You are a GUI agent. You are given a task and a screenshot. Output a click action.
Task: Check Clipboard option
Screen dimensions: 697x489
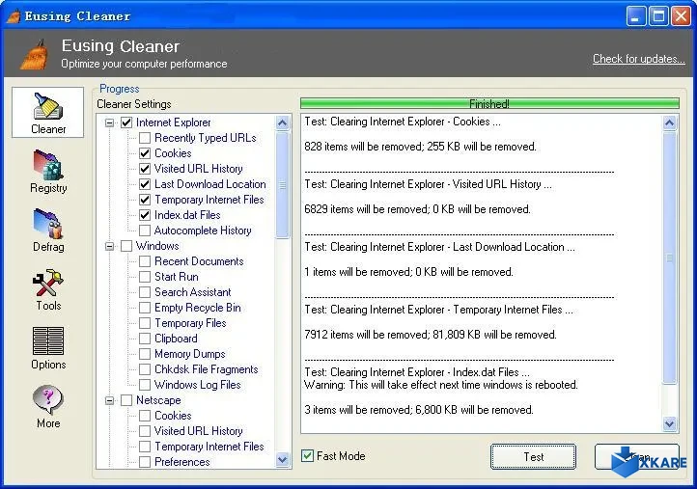click(145, 339)
